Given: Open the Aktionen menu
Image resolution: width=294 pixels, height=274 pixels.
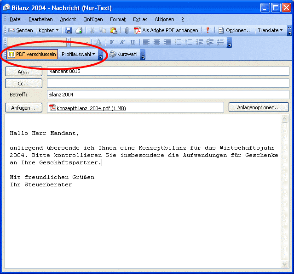Looking at the screenshot, I should [164, 19].
